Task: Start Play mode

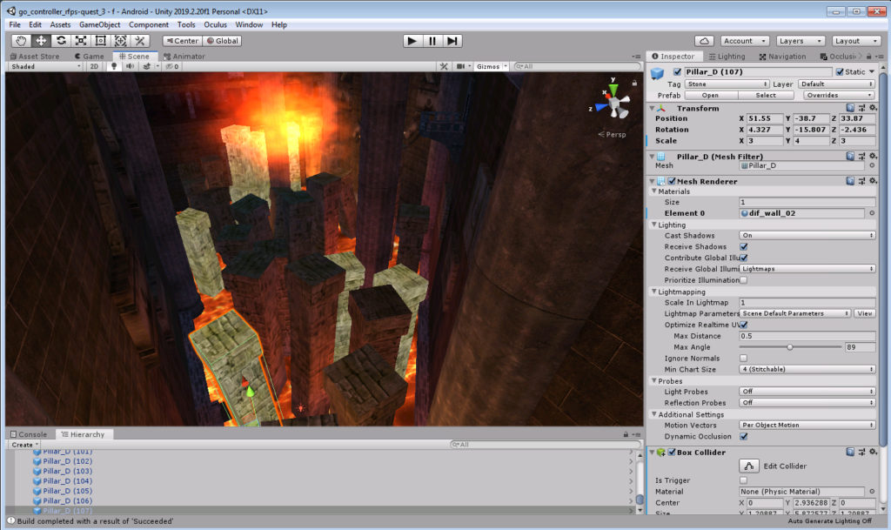Action: click(x=412, y=41)
